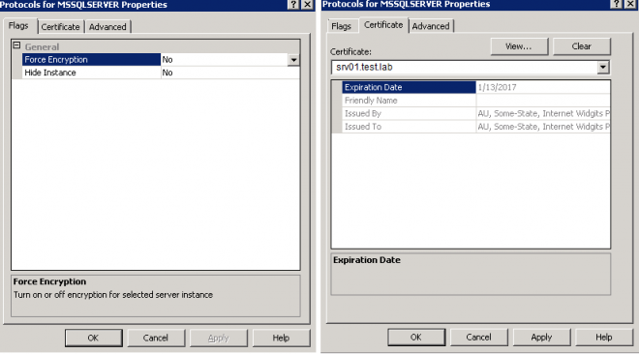
Task: Open the Flags tab in left window
Action: pyautogui.click(x=18, y=26)
